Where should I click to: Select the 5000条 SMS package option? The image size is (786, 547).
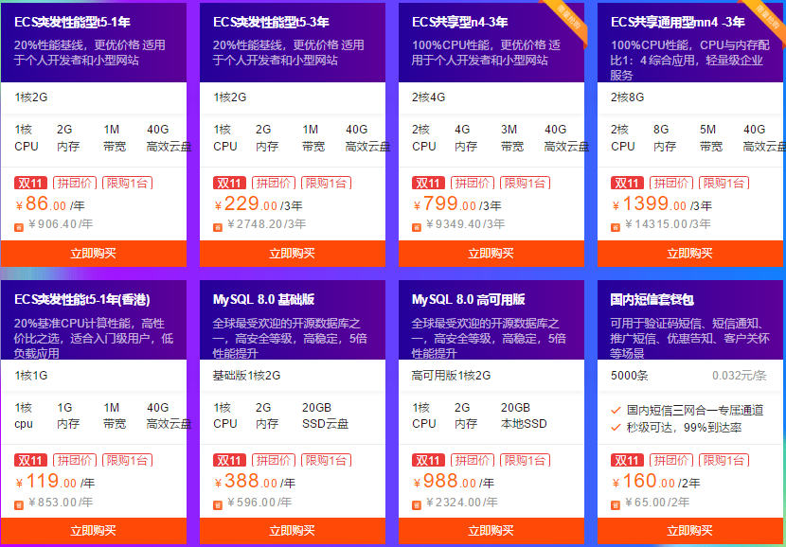[x=691, y=375]
